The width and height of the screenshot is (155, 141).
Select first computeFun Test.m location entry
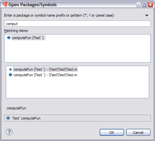click(45, 69)
